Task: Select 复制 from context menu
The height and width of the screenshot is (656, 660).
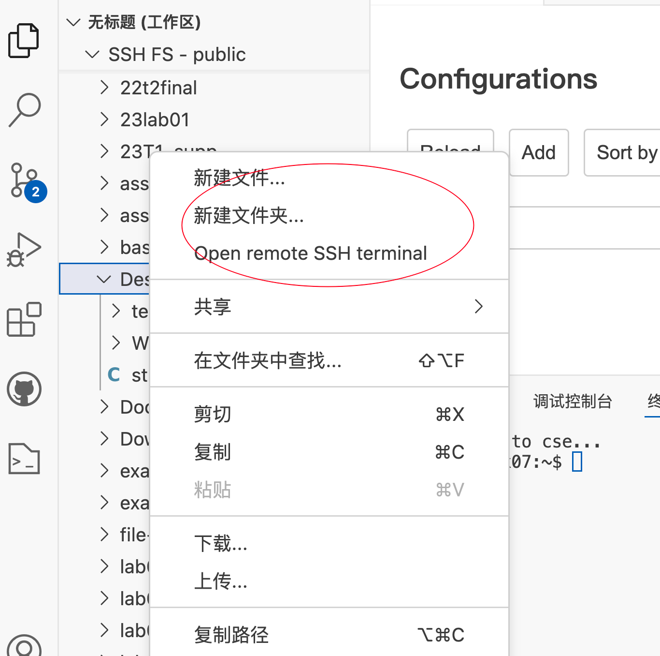Action: pos(329,452)
